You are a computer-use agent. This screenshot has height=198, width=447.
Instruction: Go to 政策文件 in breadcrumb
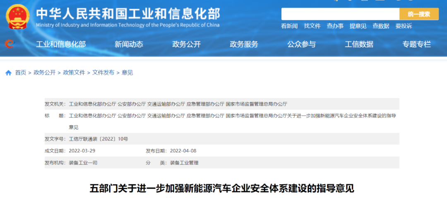[74, 73]
